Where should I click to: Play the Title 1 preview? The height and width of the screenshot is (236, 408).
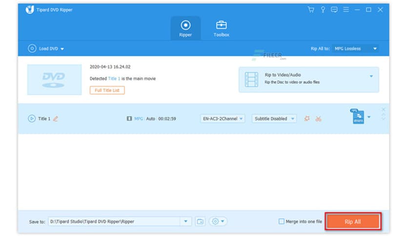coord(32,118)
